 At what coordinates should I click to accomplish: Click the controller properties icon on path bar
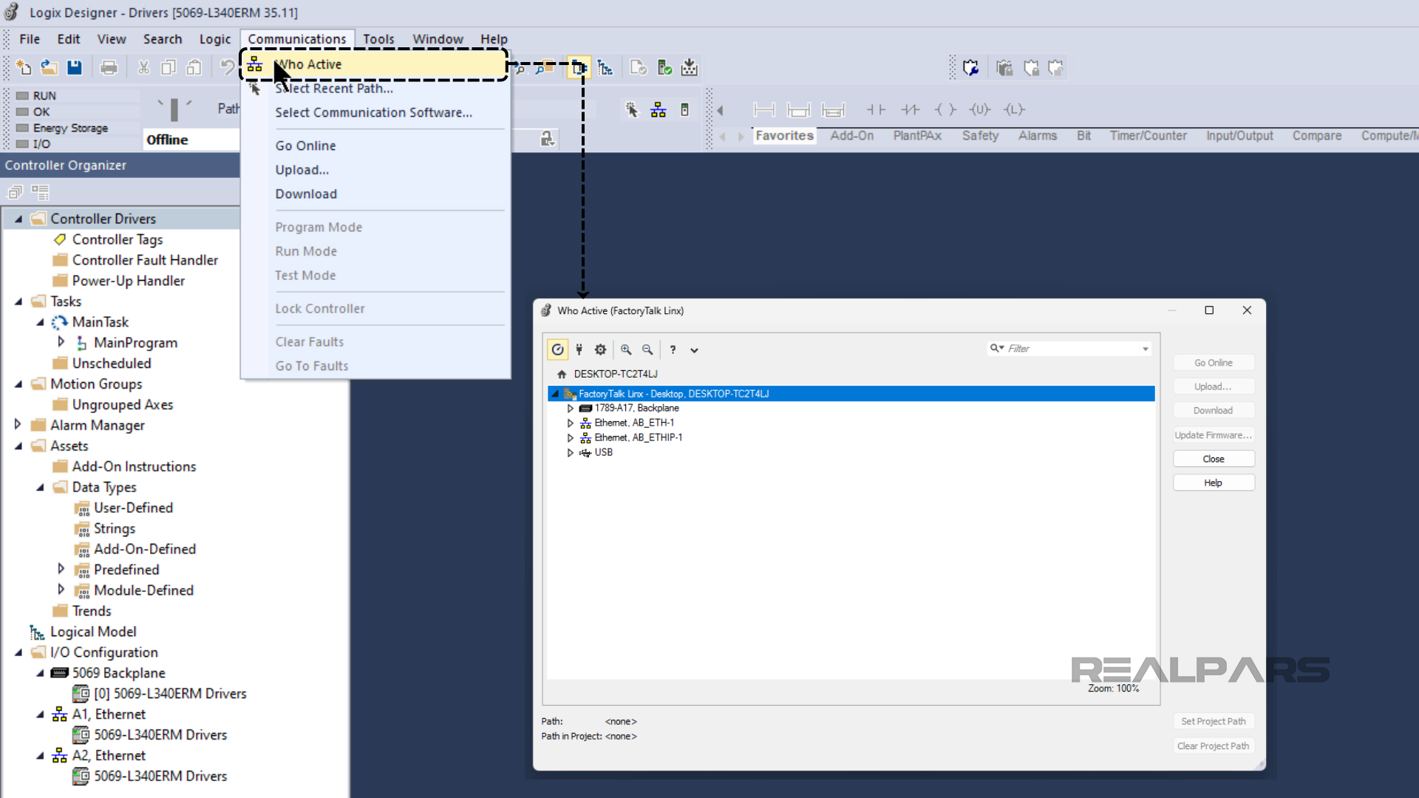(684, 110)
